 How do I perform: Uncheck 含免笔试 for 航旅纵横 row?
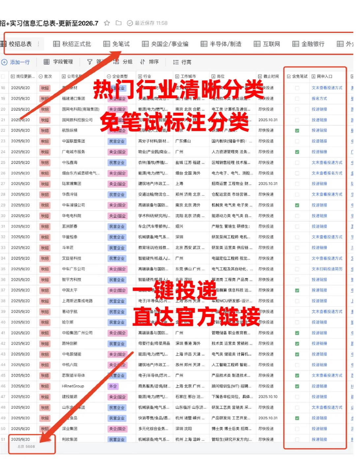coord(297,131)
